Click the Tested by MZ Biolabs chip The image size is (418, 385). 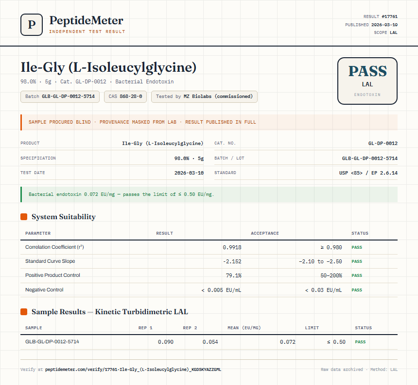coord(204,96)
